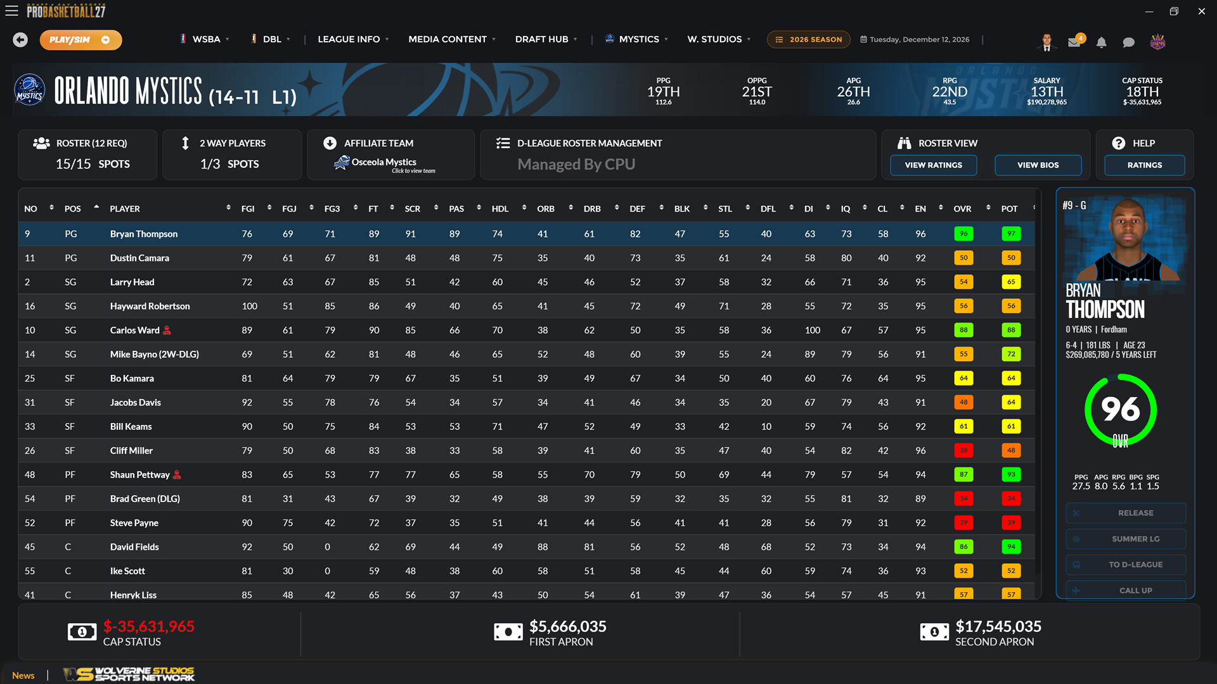Click the To D-League button

1125,564
